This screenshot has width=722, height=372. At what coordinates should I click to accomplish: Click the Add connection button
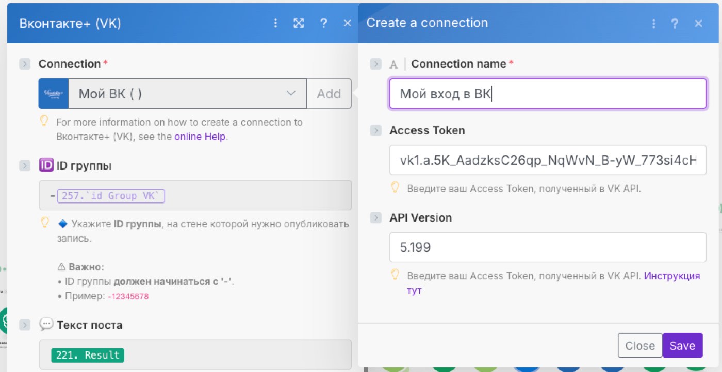[x=329, y=93]
